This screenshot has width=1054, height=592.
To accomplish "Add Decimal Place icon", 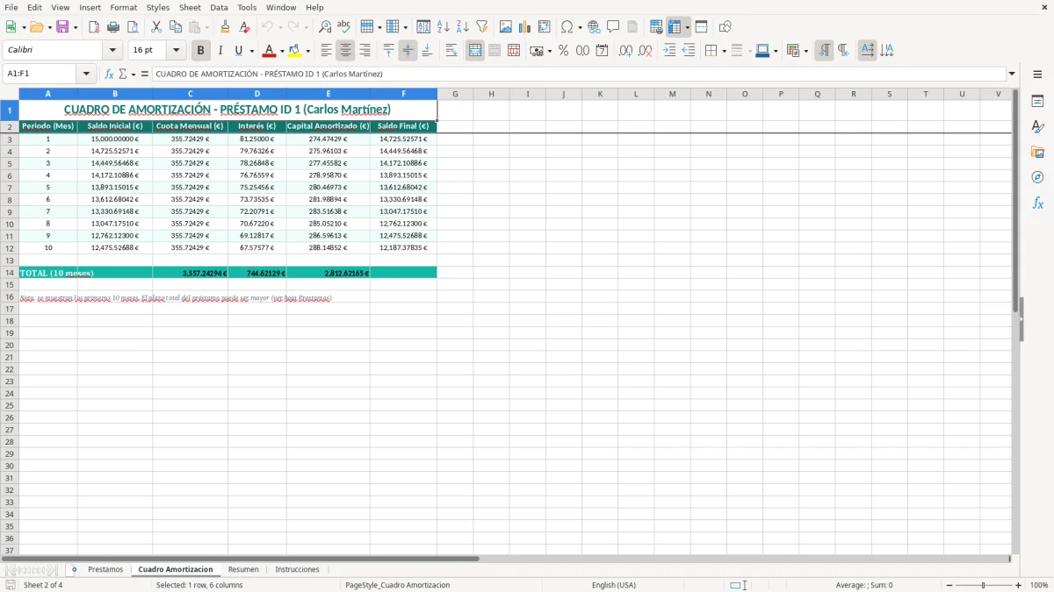I will tap(626, 51).
